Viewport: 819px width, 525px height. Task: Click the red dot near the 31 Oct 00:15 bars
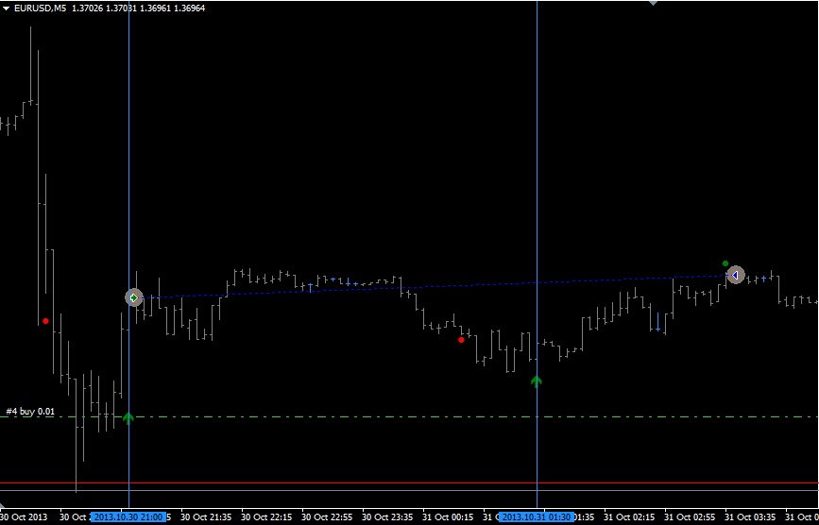pos(461,340)
